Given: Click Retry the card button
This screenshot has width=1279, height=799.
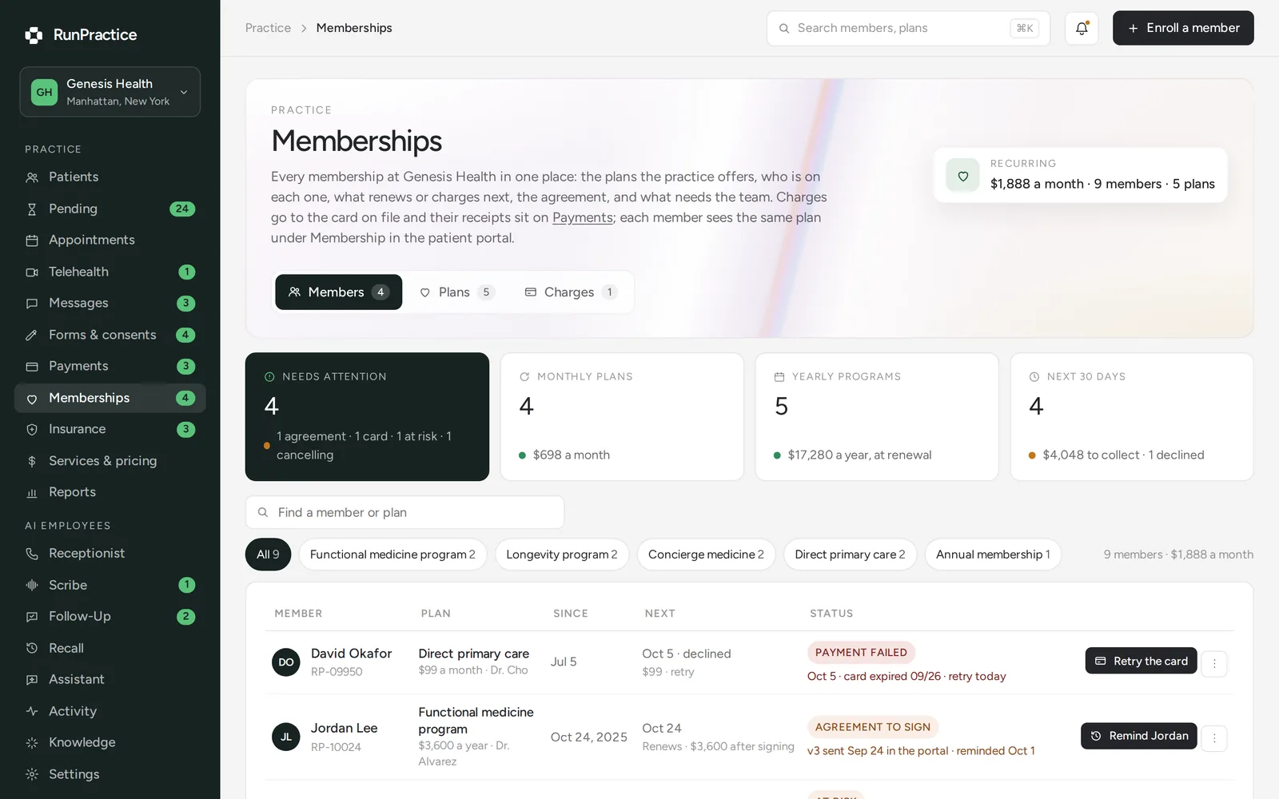Looking at the screenshot, I should pyautogui.click(x=1141, y=661).
